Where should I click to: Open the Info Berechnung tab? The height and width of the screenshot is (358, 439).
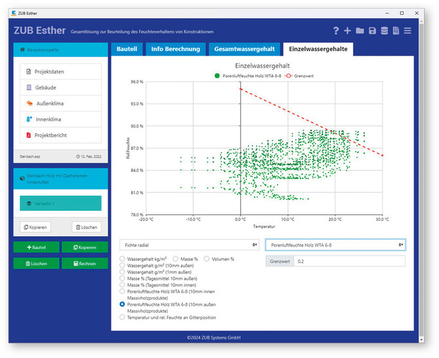(174, 49)
